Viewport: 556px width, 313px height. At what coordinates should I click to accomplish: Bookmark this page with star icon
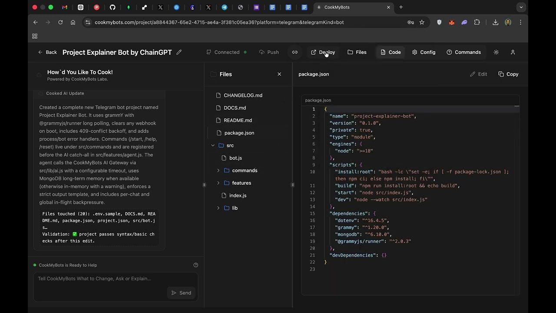coord(422,22)
